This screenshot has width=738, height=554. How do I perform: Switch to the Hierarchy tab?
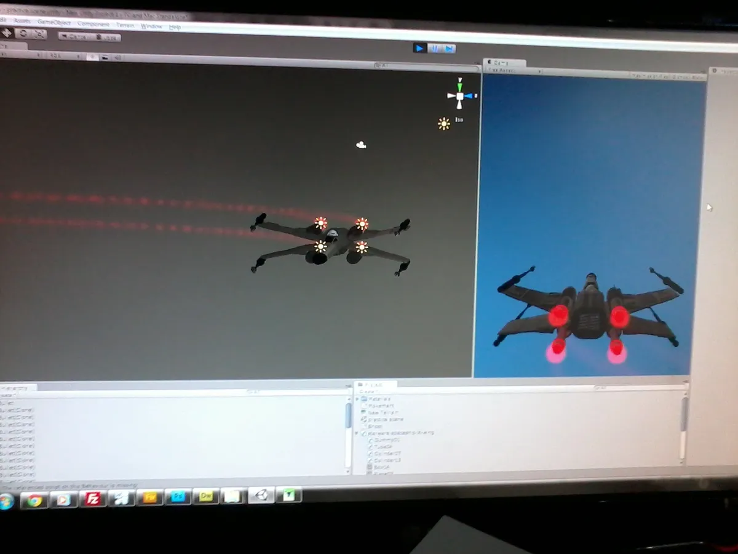tap(17, 388)
